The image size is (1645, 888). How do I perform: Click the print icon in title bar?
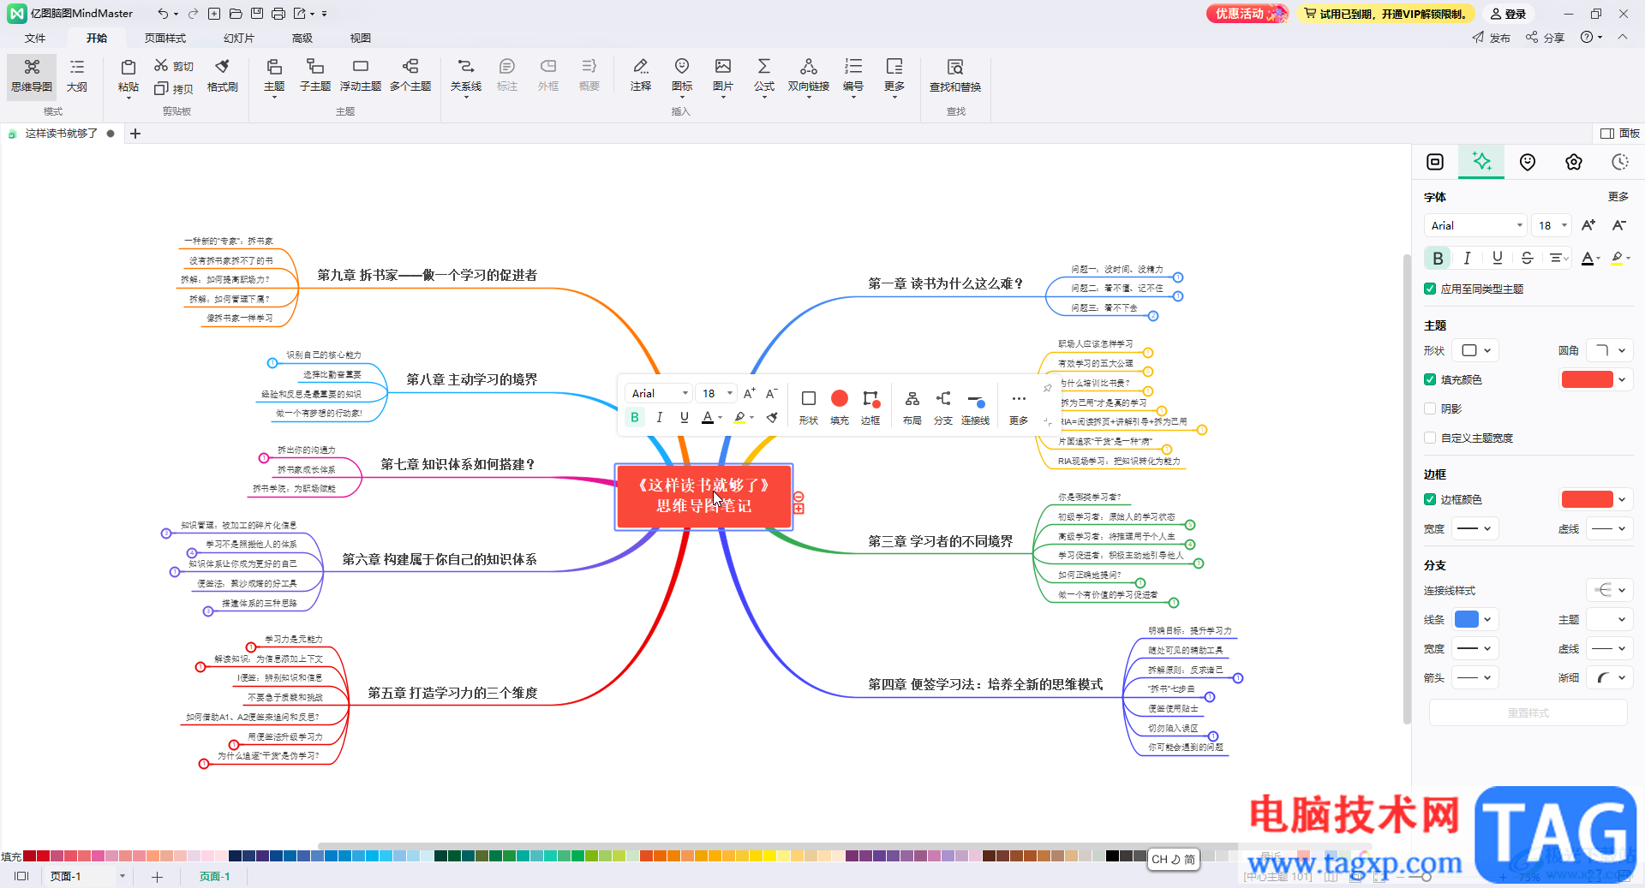click(278, 14)
